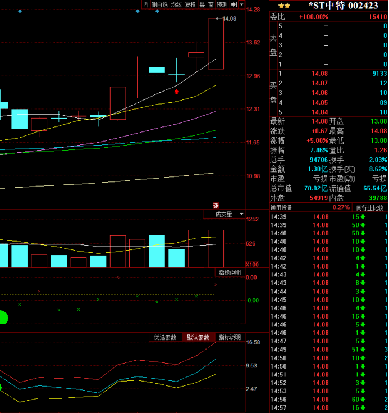Image resolution: width=389 pixels, height=413 pixels.
Task: Open the chart toolbar dropdown arrow
Action: pos(242,4)
